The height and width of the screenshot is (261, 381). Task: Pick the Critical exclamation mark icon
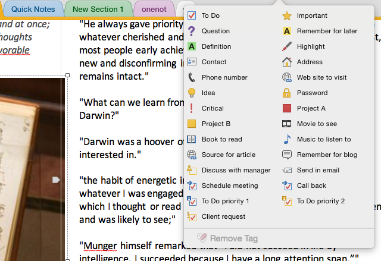(191, 108)
